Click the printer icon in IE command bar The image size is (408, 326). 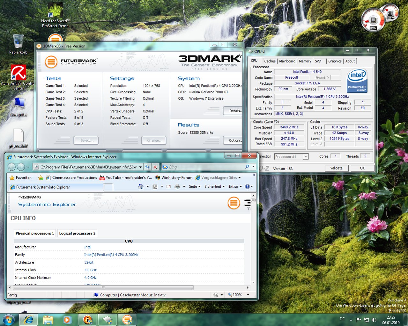coord(177,187)
